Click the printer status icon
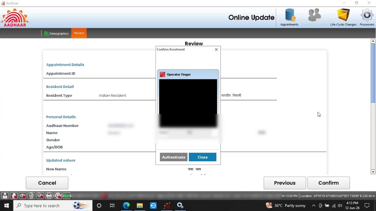The image size is (376, 211). point(49,196)
